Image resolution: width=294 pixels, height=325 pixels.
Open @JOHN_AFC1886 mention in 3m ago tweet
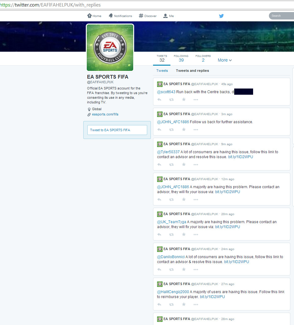pos(173,122)
